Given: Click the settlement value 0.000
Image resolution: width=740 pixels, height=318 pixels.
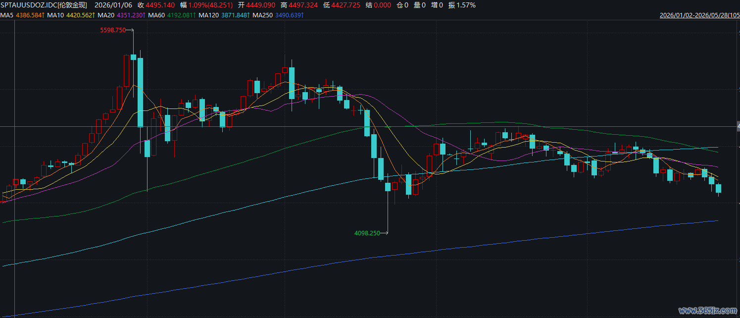Looking at the screenshot, I should coord(382,5).
